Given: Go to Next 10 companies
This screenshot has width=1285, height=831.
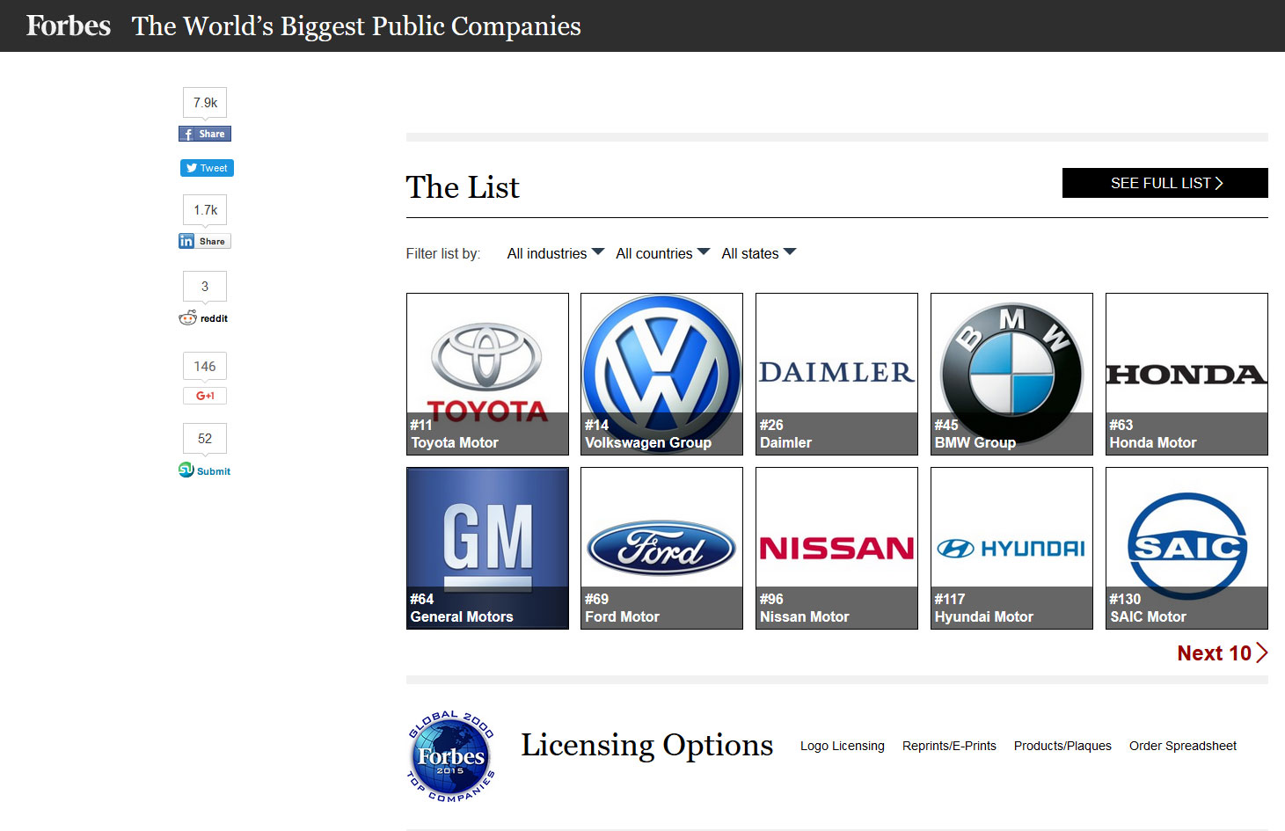Looking at the screenshot, I should pyautogui.click(x=1223, y=653).
